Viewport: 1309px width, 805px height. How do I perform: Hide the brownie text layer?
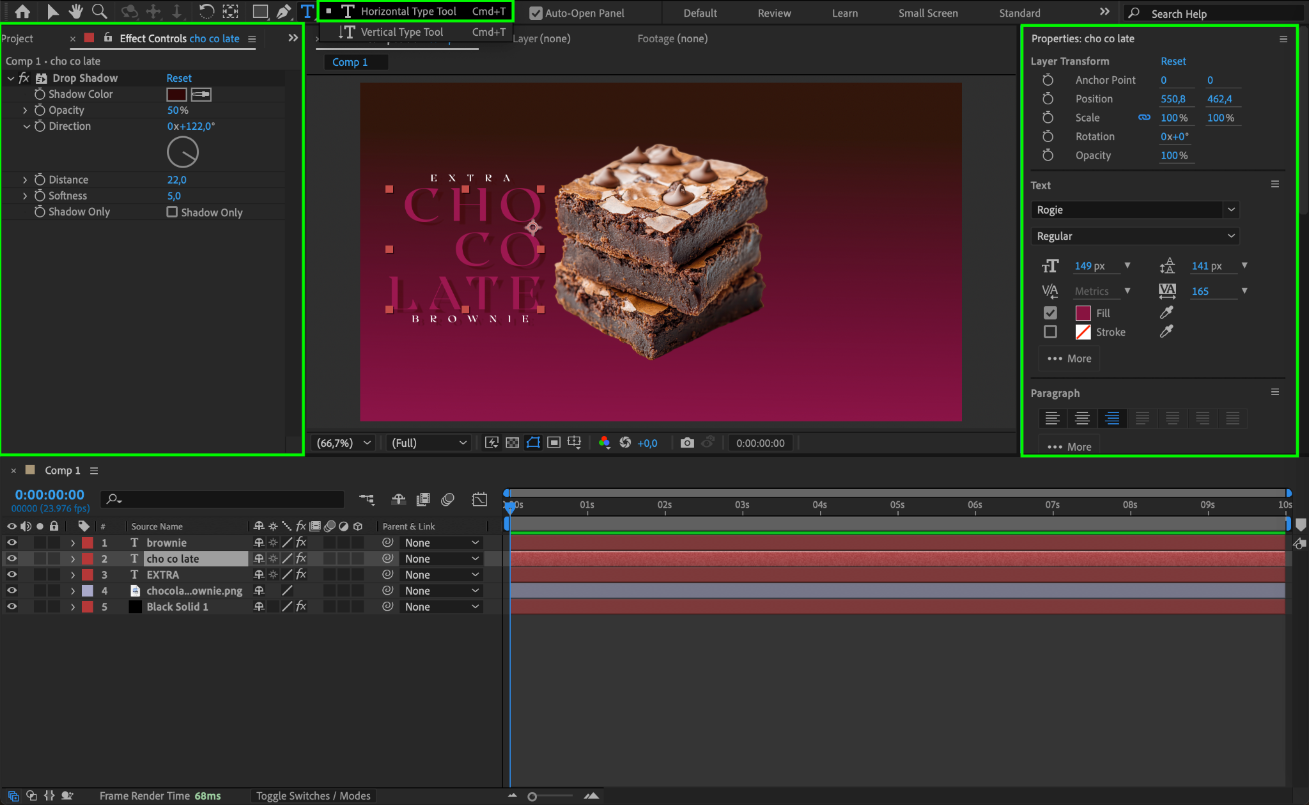(x=12, y=542)
